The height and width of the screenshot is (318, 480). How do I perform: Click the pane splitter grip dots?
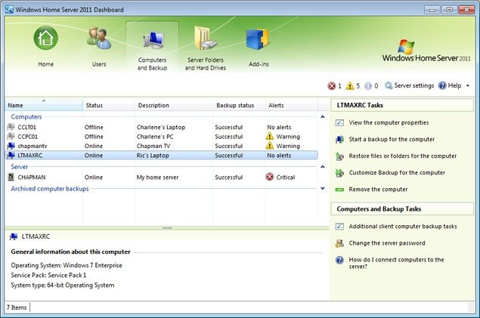tap(167, 228)
